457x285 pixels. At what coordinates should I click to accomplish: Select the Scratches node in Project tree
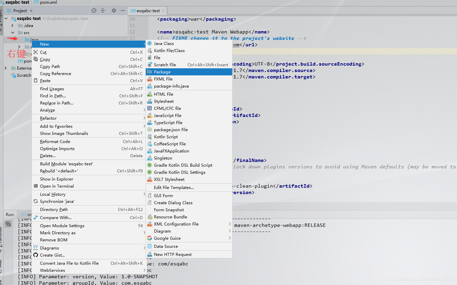tap(21, 75)
